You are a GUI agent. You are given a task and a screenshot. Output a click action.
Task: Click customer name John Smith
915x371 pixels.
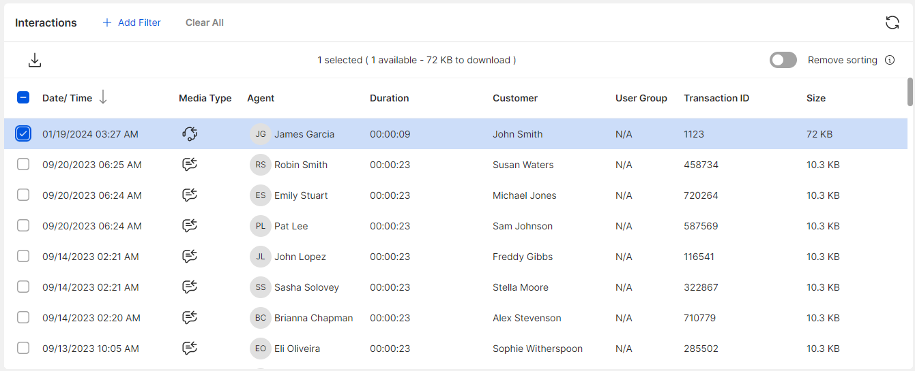click(518, 134)
